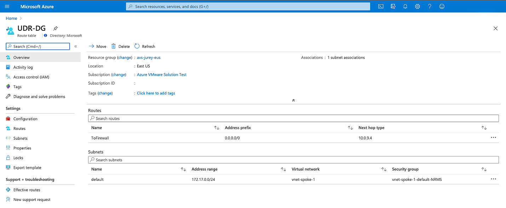Screen dimensions: 506x208
Task: Click the notifications bell icon
Action: point(405,6)
